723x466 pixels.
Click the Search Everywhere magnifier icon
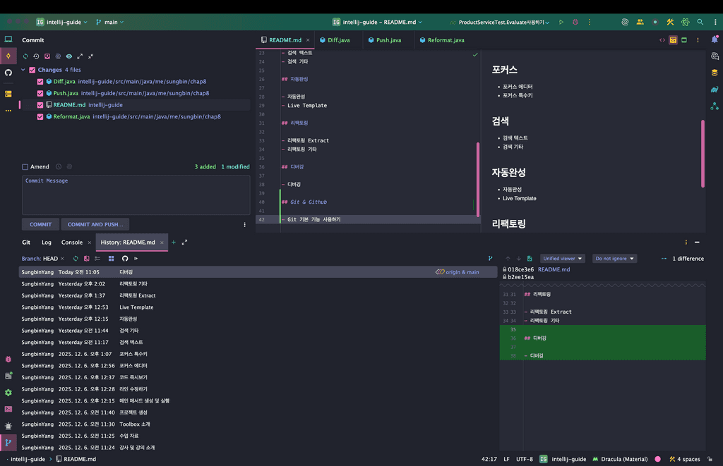coord(700,22)
